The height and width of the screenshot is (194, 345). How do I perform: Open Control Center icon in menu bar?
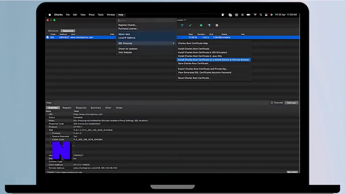[x=266, y=15]
